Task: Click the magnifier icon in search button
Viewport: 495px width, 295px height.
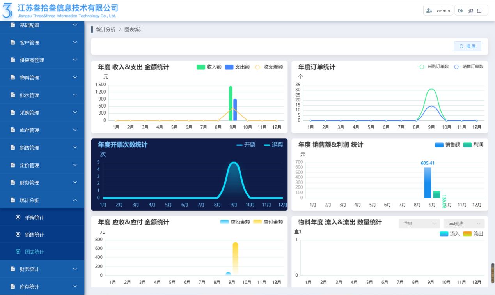Action: point(461,46)
